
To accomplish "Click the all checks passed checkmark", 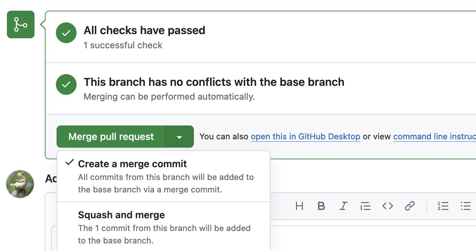I will pyautogui.click(x=66, y=33).
